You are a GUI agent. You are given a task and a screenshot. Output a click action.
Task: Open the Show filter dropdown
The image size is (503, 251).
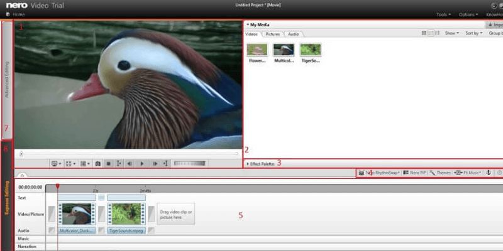[451, 33]
